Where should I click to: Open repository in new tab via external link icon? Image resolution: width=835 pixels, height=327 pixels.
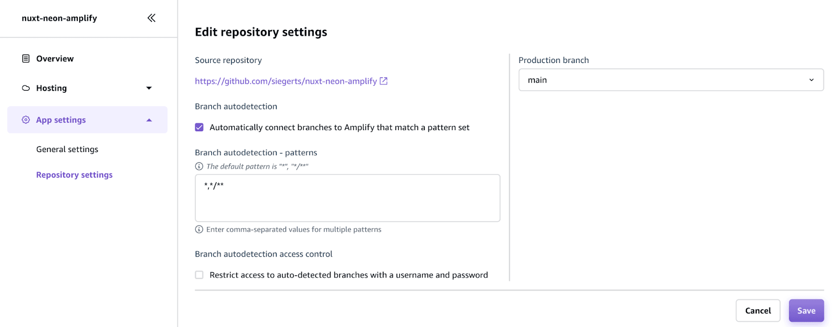point(384,81)
